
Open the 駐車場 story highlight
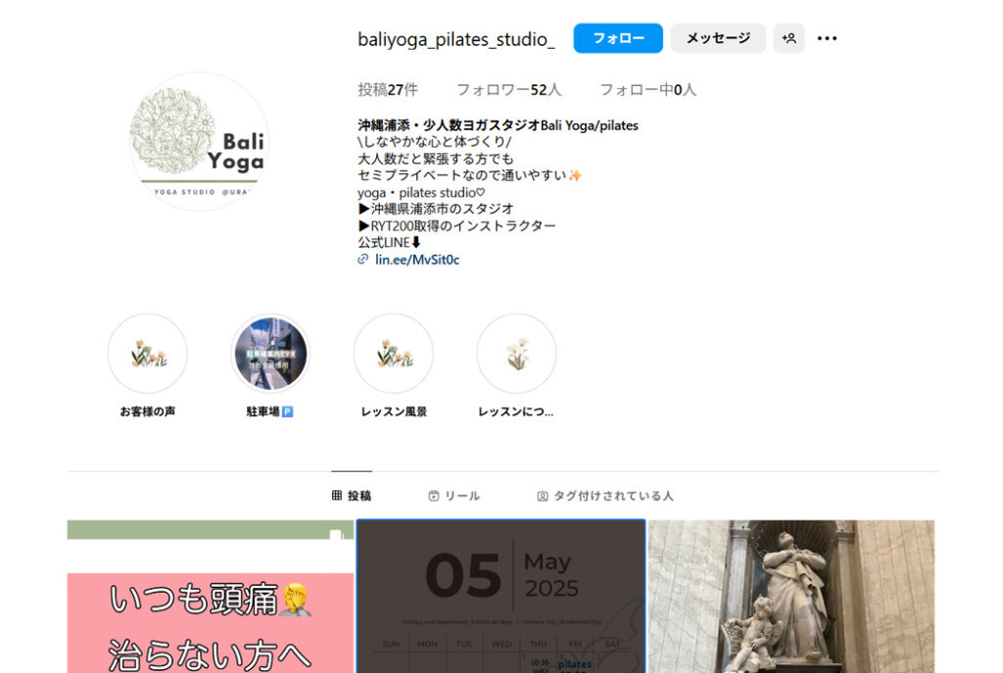coord(270,353)
